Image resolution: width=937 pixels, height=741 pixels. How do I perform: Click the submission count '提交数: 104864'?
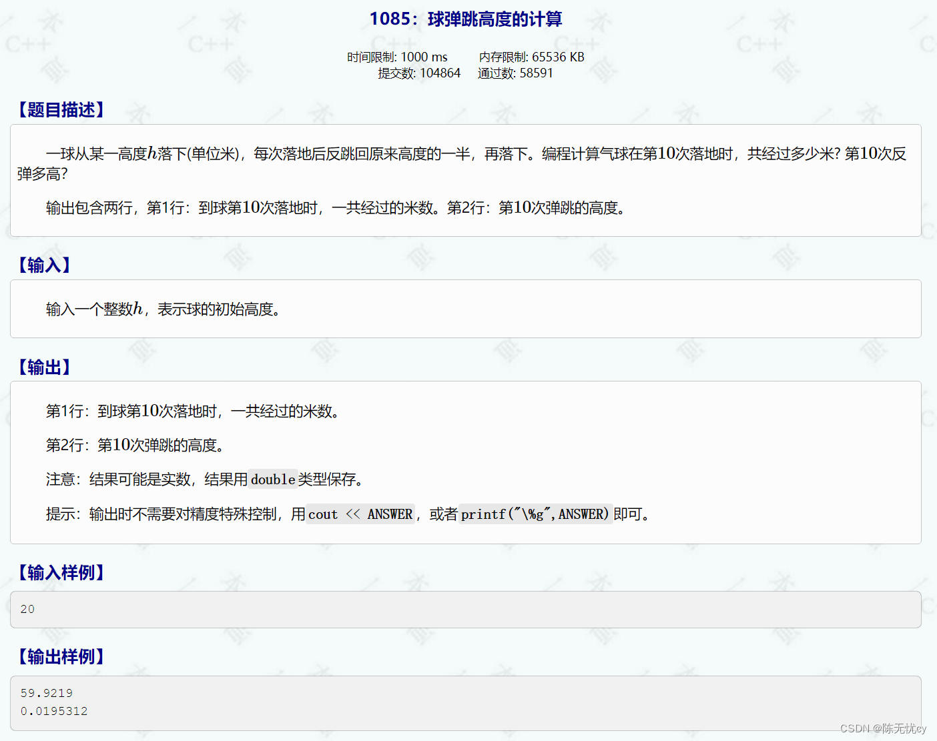click(x=419, y=73)
